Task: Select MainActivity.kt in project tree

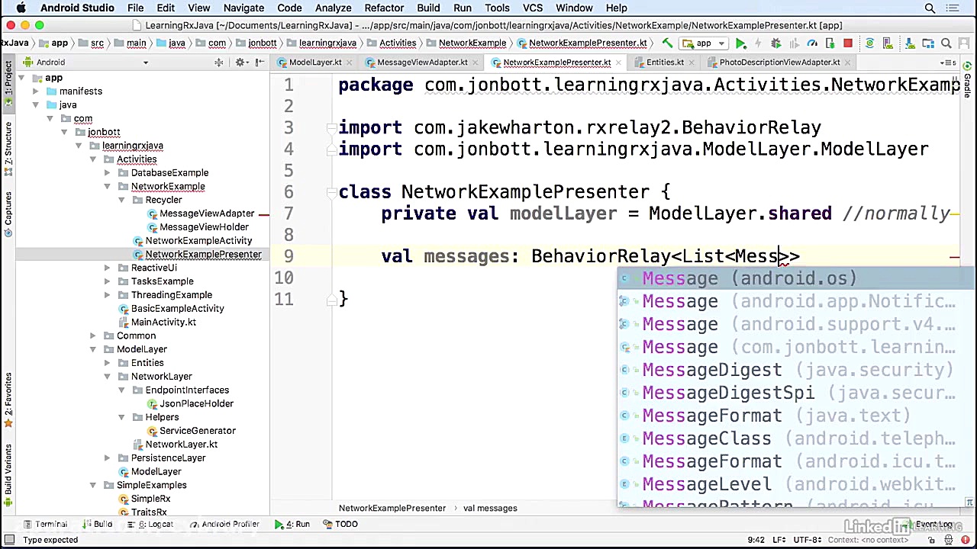Action: point(163,323)
